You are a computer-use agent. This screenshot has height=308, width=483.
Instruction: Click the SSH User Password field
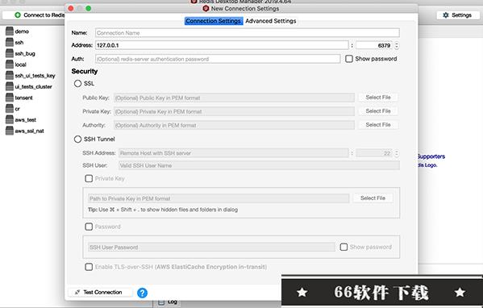tap(211, 248)
